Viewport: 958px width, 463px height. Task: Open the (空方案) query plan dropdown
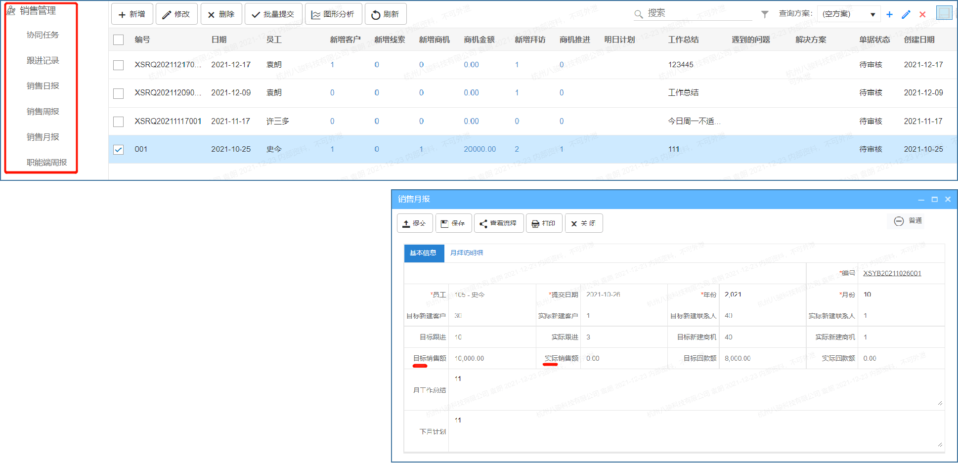(x=848, y=14)
